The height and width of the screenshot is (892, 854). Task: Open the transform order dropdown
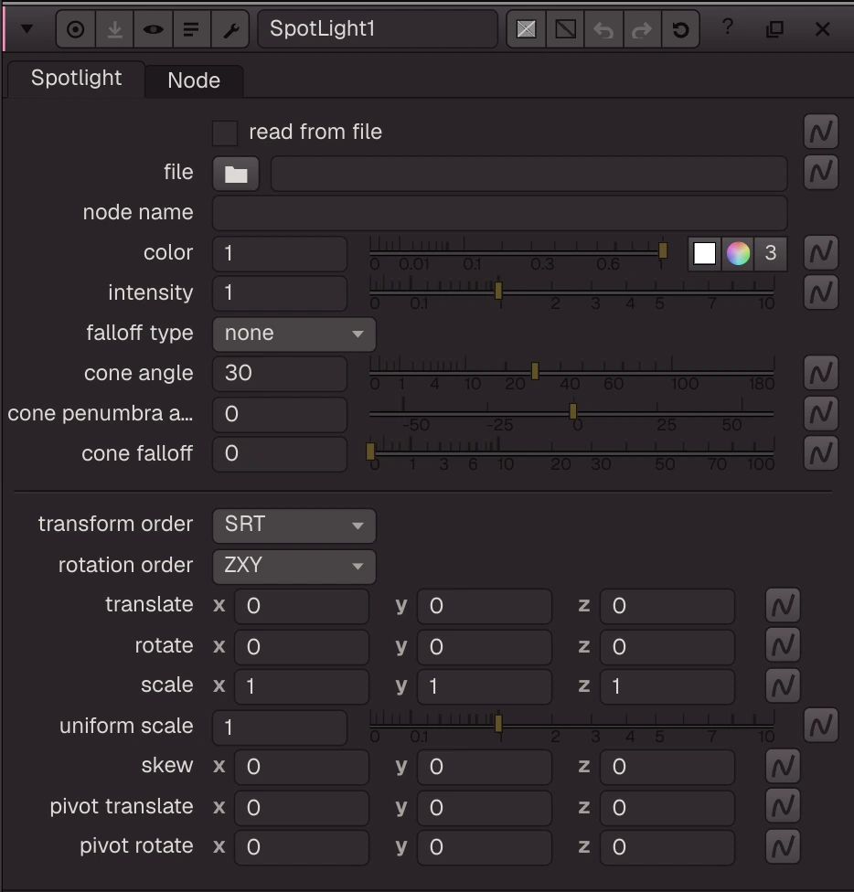[x=294, y=526]
